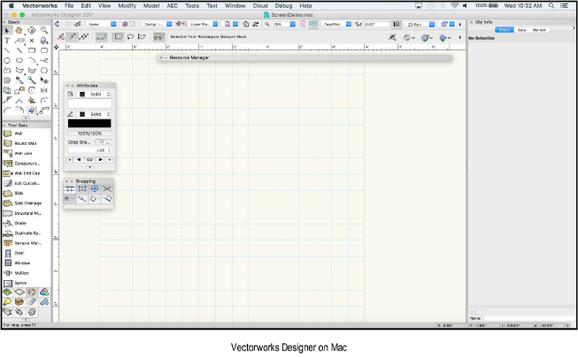The height and width of the screenshot is (357, 578).
Task: Open the Help menu
Action: [x=305, y=6]
